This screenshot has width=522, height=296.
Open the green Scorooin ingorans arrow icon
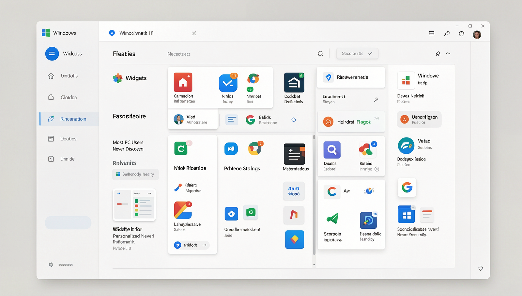[332, 218]
